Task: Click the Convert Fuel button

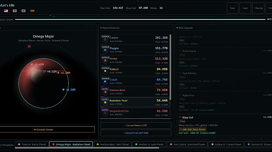Action: (x=136, y=133)
